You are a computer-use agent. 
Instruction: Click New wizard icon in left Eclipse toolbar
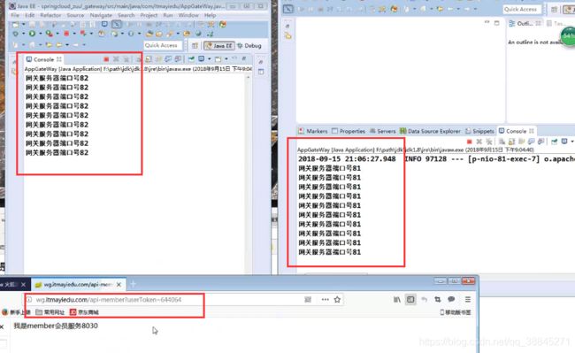(x=15, y=25)
